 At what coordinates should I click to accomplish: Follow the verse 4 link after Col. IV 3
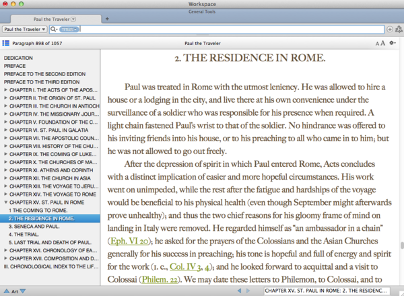click(207, 267)
